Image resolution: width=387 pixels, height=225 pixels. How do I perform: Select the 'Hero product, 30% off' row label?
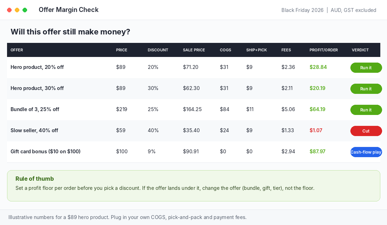coord(37,88)
